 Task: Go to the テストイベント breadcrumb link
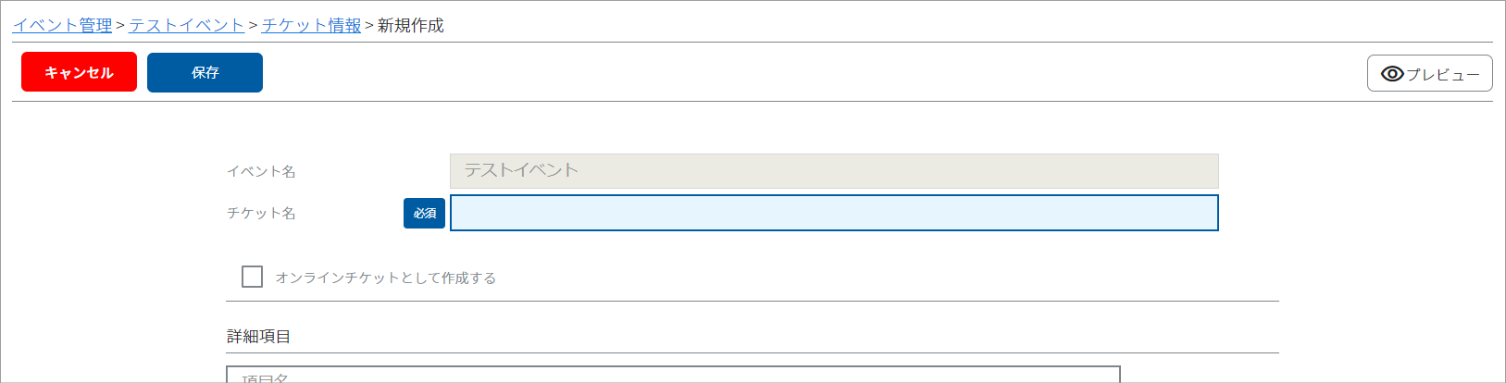186,25
